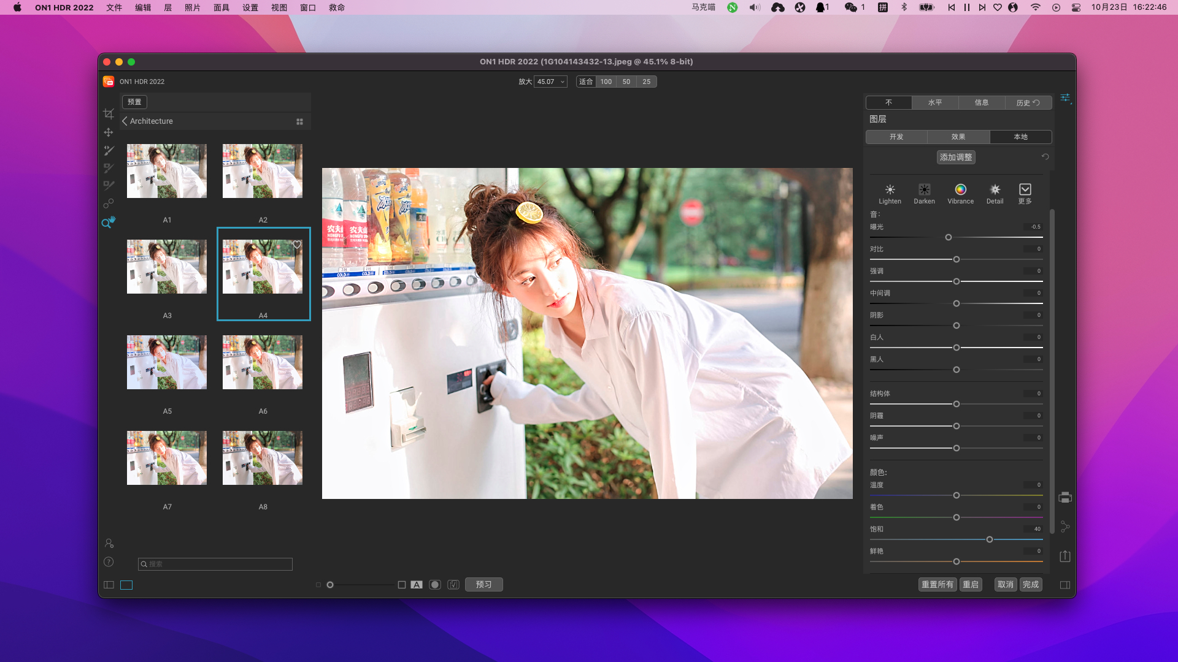The width and height of the screenshot is (1178, 662).
Task: Choose the Lighten adjustment preset icon
Action: click(x=890, y=189)
